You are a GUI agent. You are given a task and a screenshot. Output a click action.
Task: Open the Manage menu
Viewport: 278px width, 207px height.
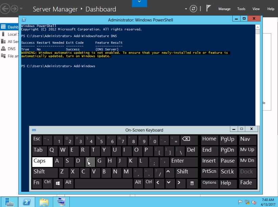tap(224, 9)
